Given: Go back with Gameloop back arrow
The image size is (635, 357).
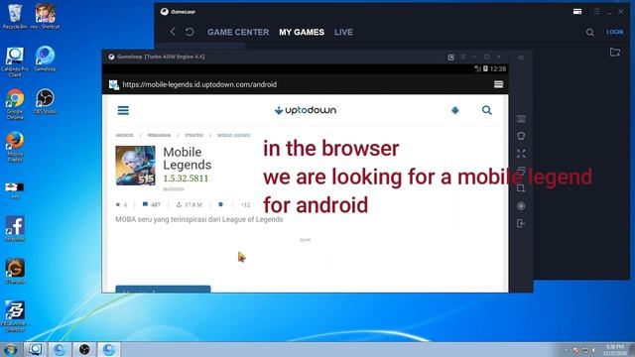Looking at the screenshot, I should 173,32.
